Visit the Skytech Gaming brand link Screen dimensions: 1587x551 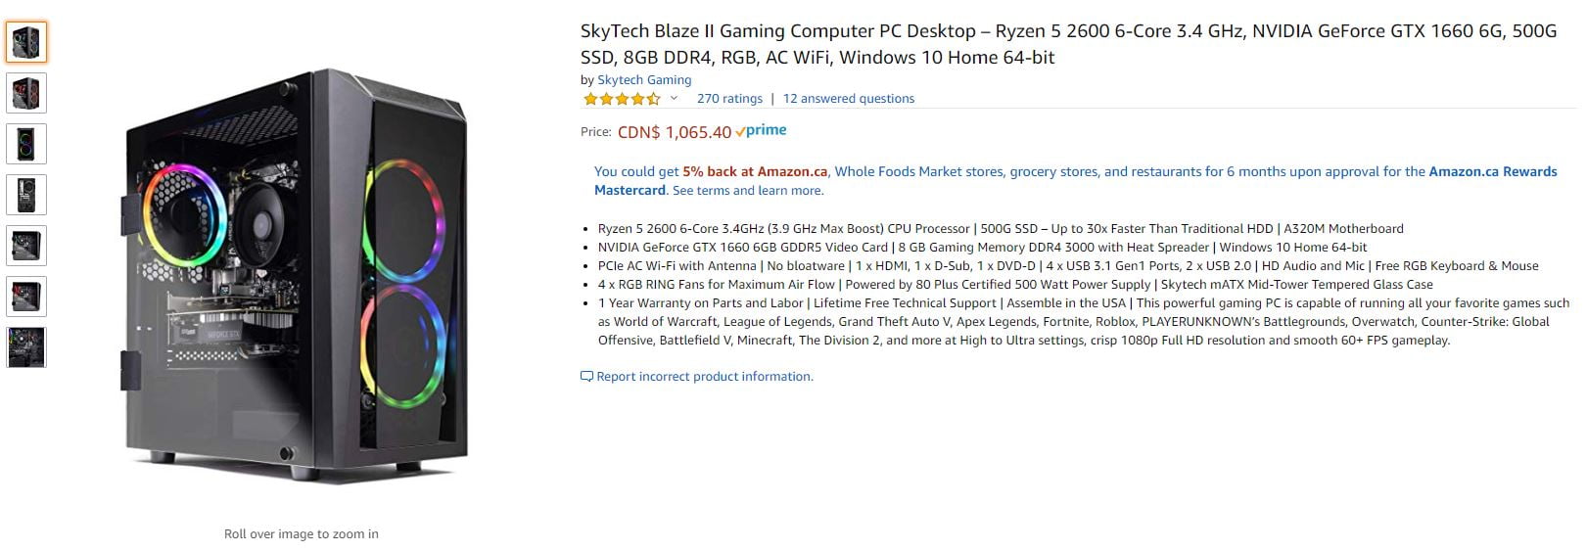point(644,80)
